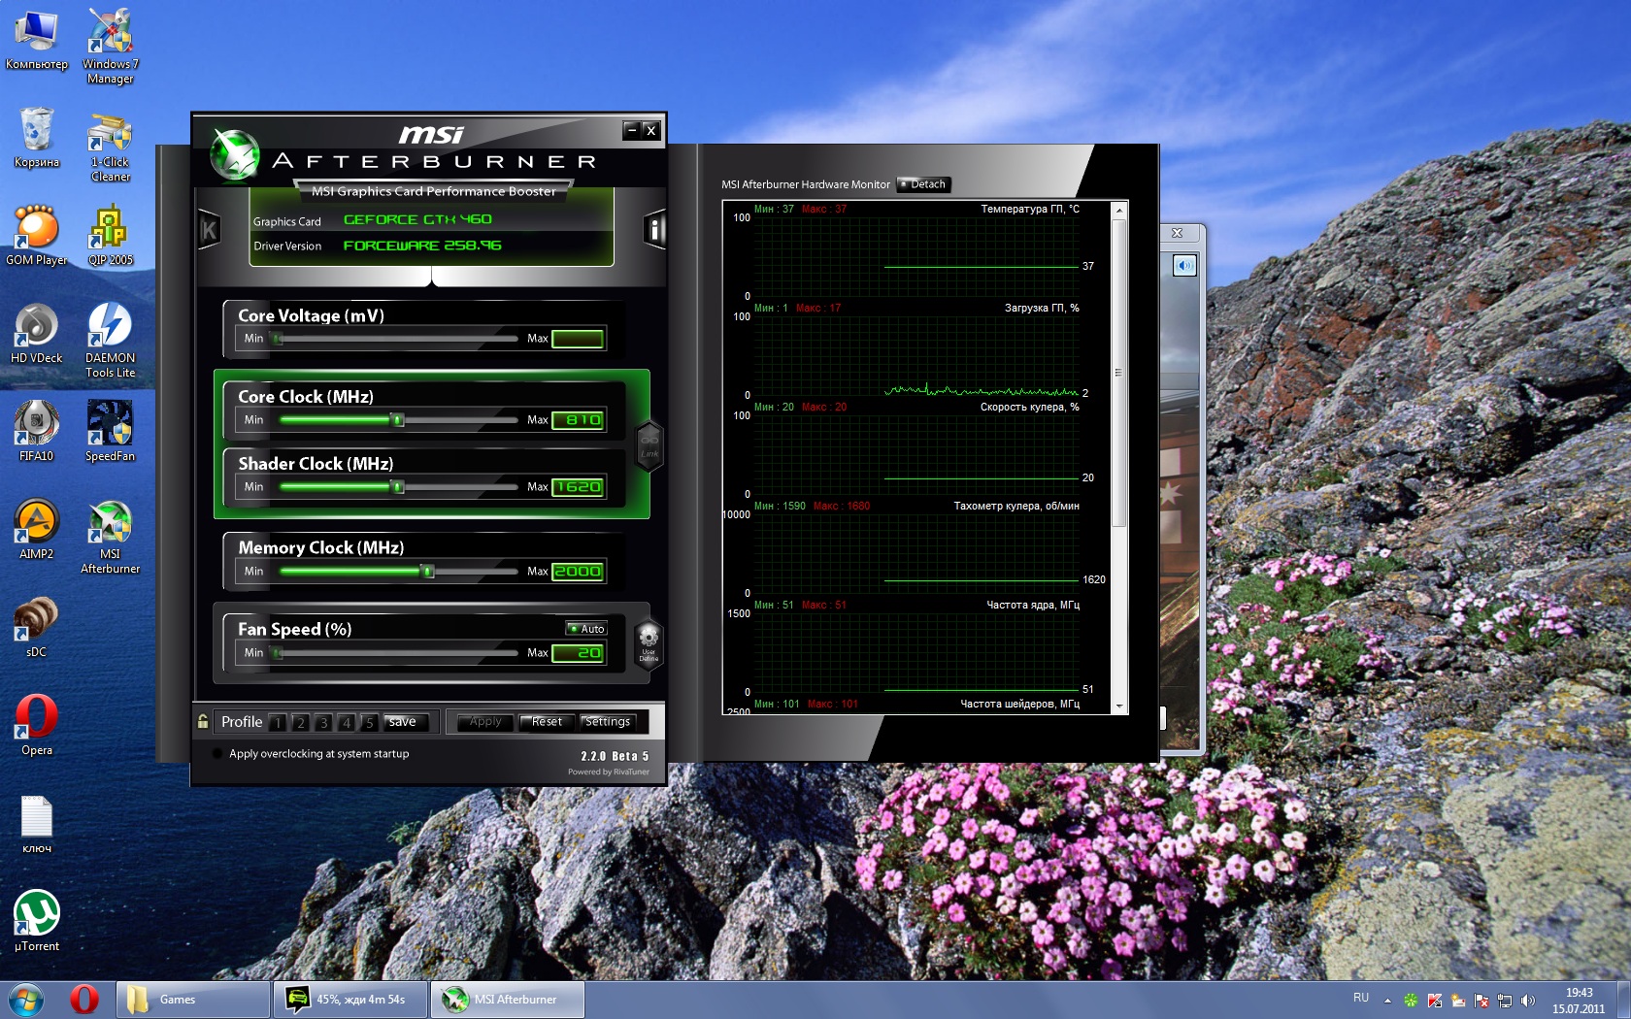Select the ключ text file icon
Screen dimensions: 1631x1019
(36, 825)
